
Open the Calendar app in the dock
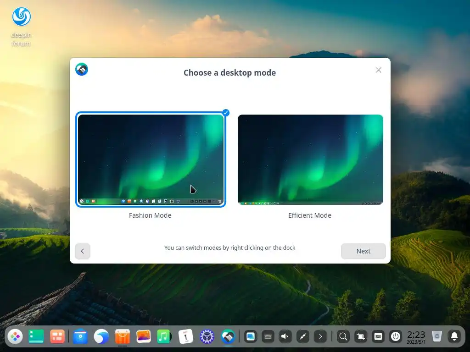point(185,336)
